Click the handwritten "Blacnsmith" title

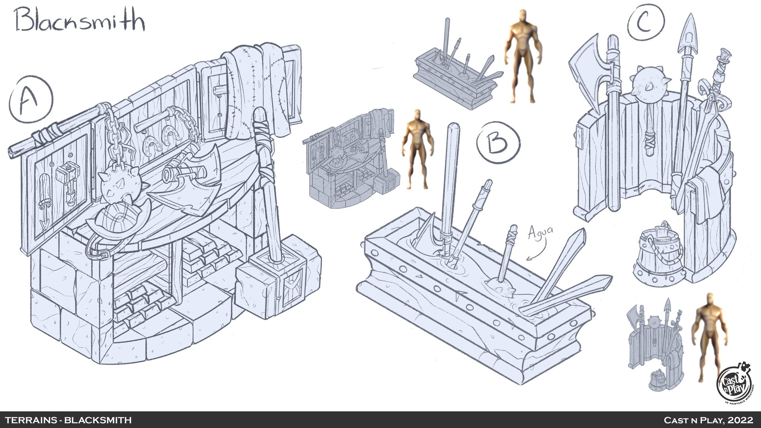tap(80, 20)
